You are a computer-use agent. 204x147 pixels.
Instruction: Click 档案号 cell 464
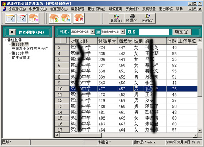coord(125,130)
